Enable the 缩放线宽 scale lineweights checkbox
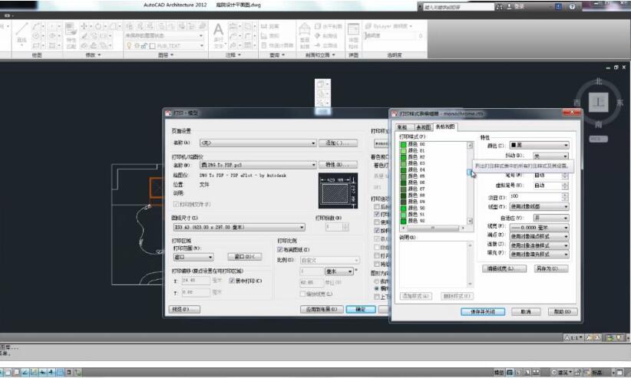The width and height of the screenshot is (631, 378). [303, 293]
